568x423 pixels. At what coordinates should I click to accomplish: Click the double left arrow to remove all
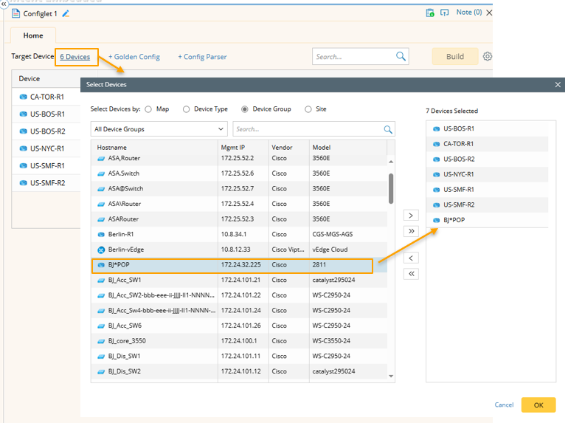click(x=412, y=274)
